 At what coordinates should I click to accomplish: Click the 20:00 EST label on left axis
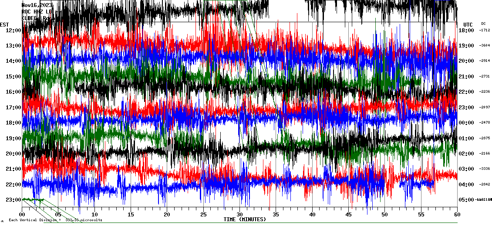(x=13, y=154)
